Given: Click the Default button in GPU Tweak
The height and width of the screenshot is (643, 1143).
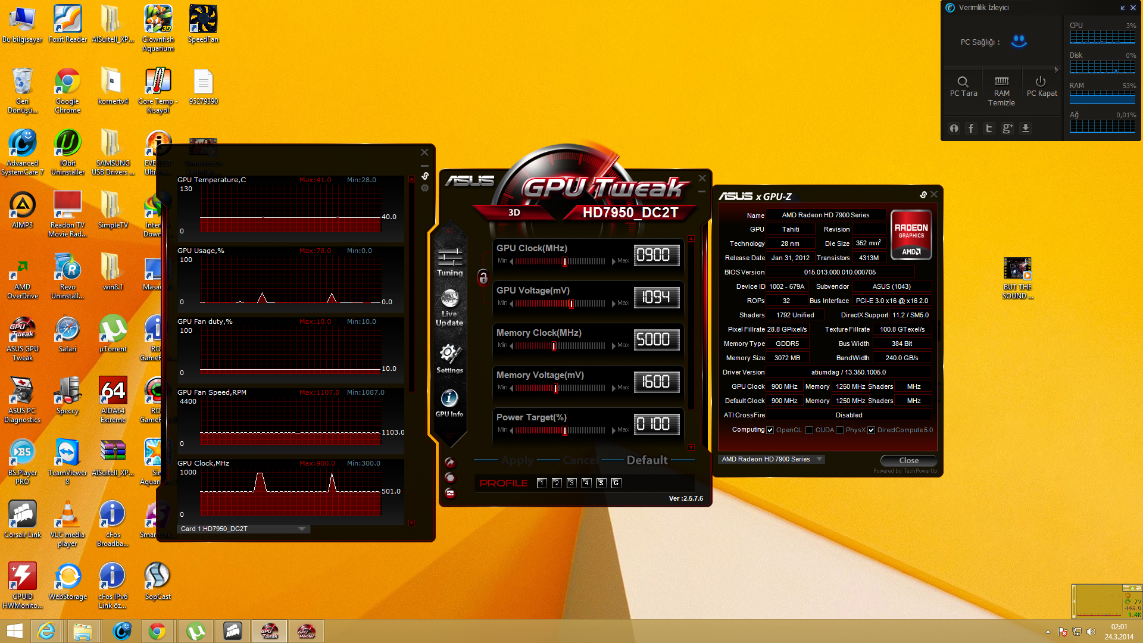Looking at the screenshot, I should [647, 460].
